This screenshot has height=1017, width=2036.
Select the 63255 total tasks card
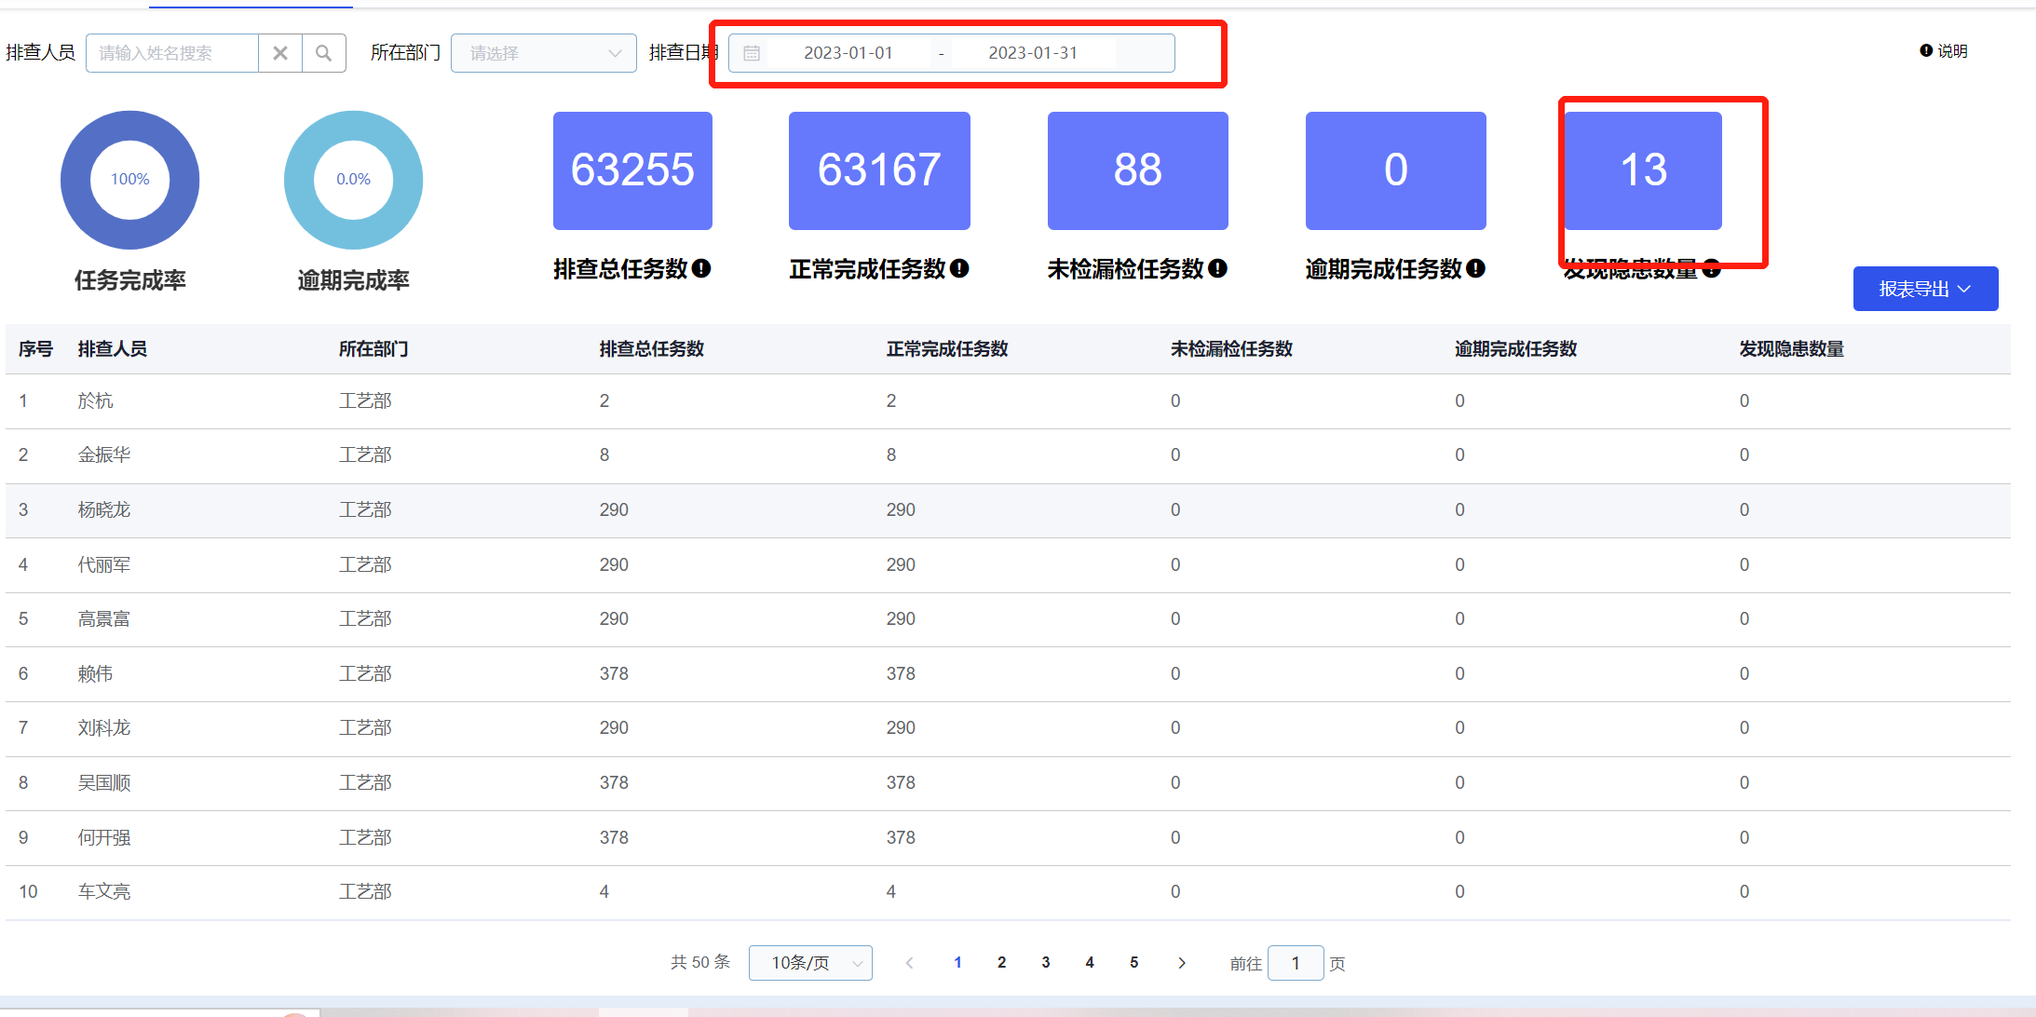(632, 170)
